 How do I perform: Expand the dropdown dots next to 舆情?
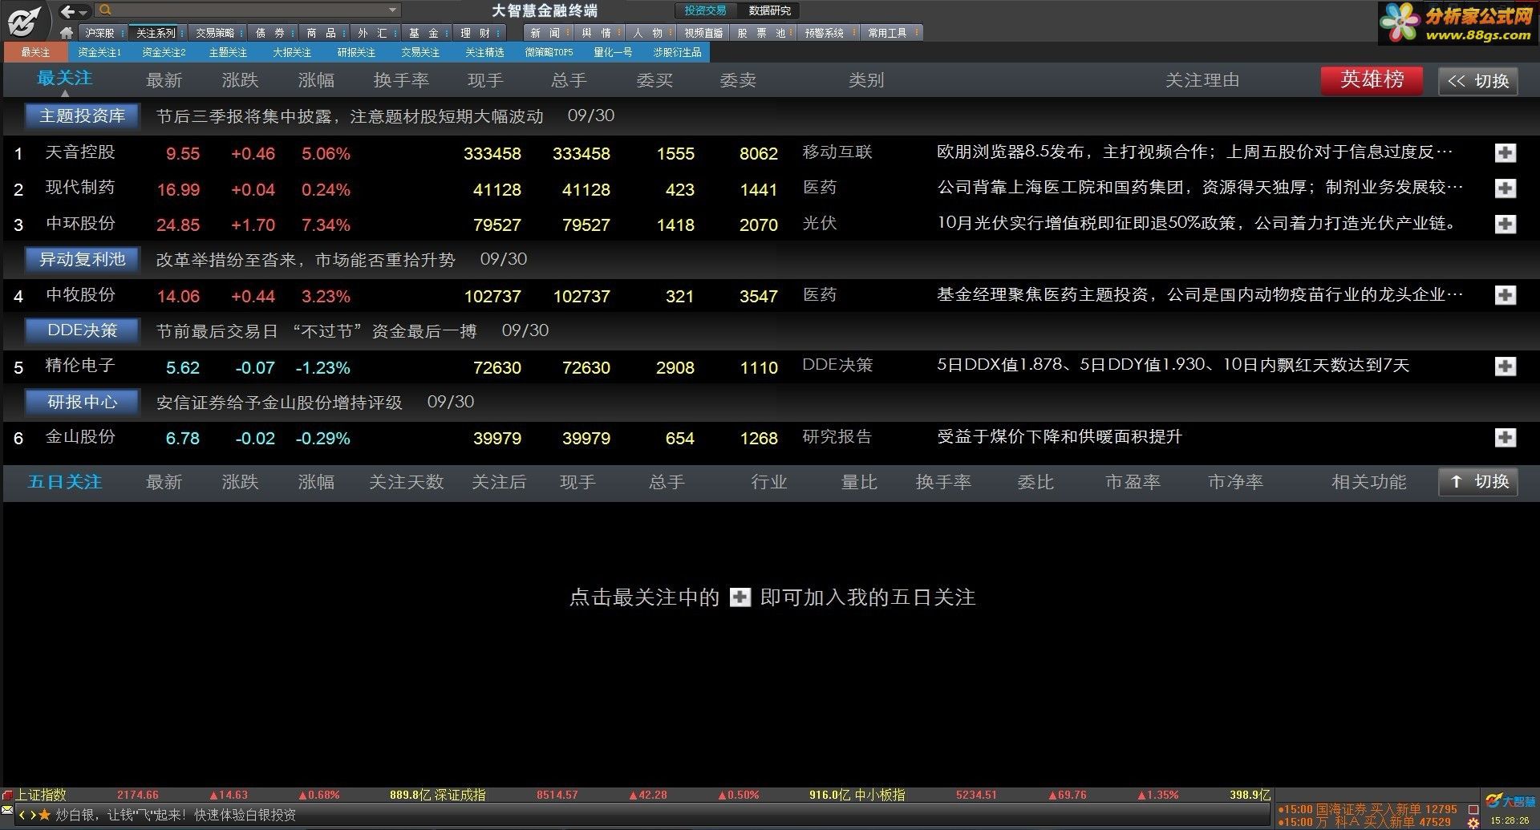[x=619, y=33]
